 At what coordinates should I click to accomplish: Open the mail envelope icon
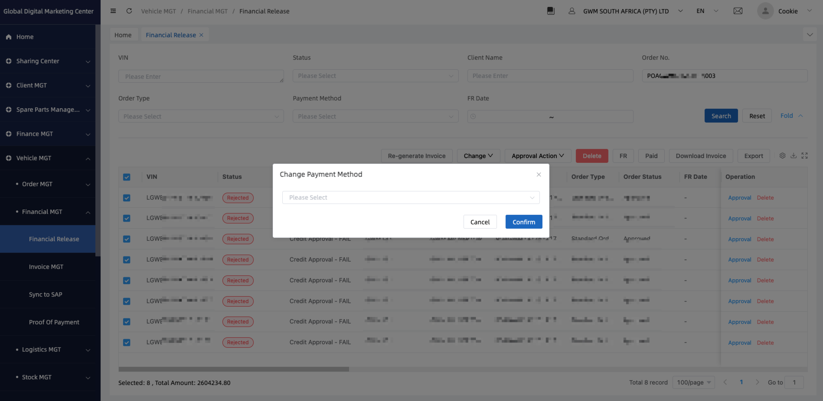pyautogui.click(x=738, y=11)
